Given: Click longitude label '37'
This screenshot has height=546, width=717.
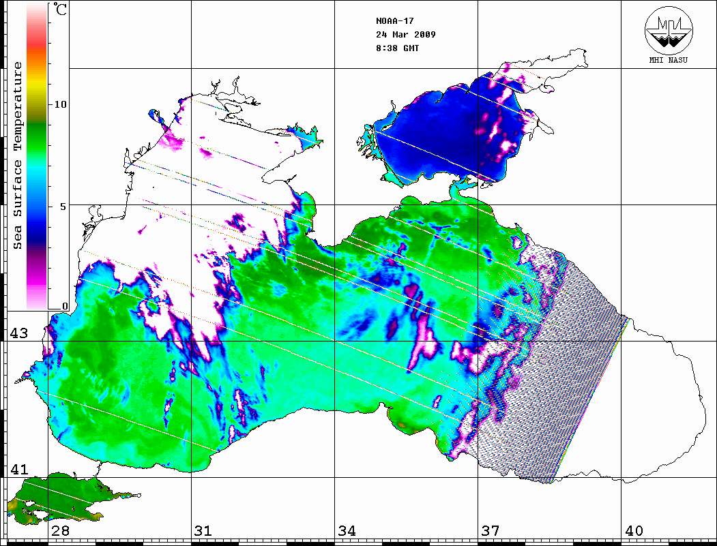Looking at the screenshot, I should point(491,531).
